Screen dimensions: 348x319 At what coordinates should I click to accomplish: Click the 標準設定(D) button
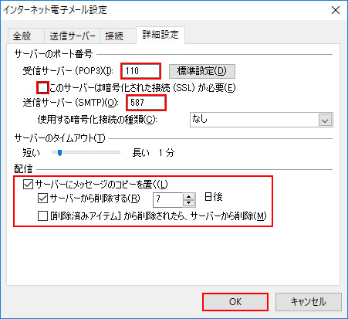(202, 71)
